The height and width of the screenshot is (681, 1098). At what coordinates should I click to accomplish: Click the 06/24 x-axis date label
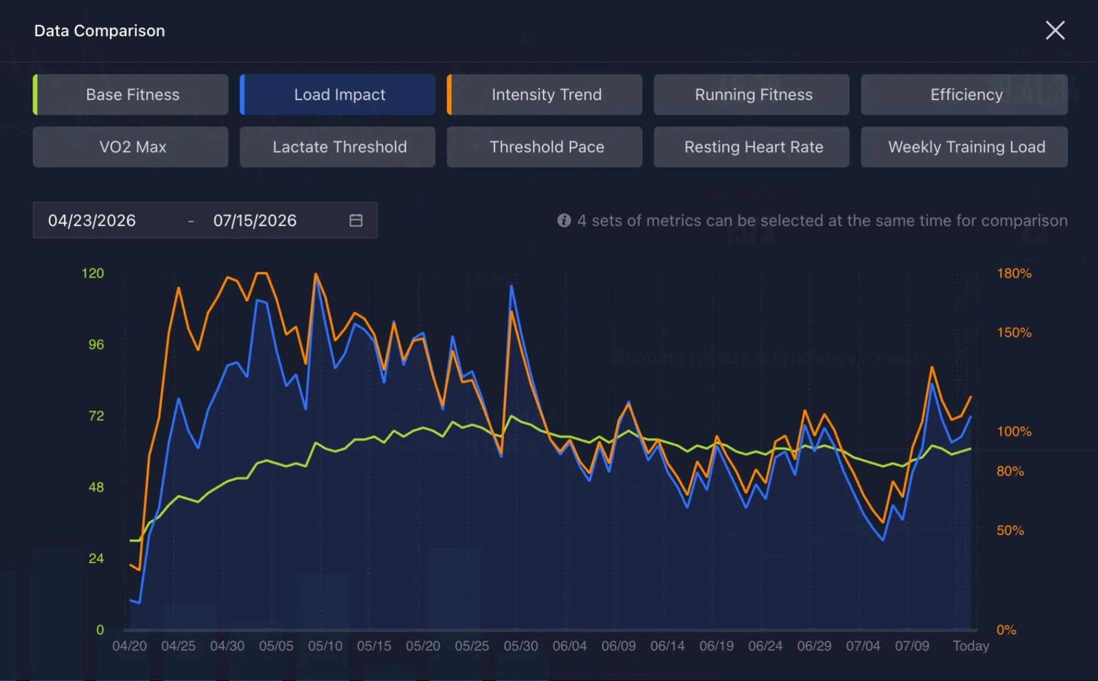tap(765, 646)
